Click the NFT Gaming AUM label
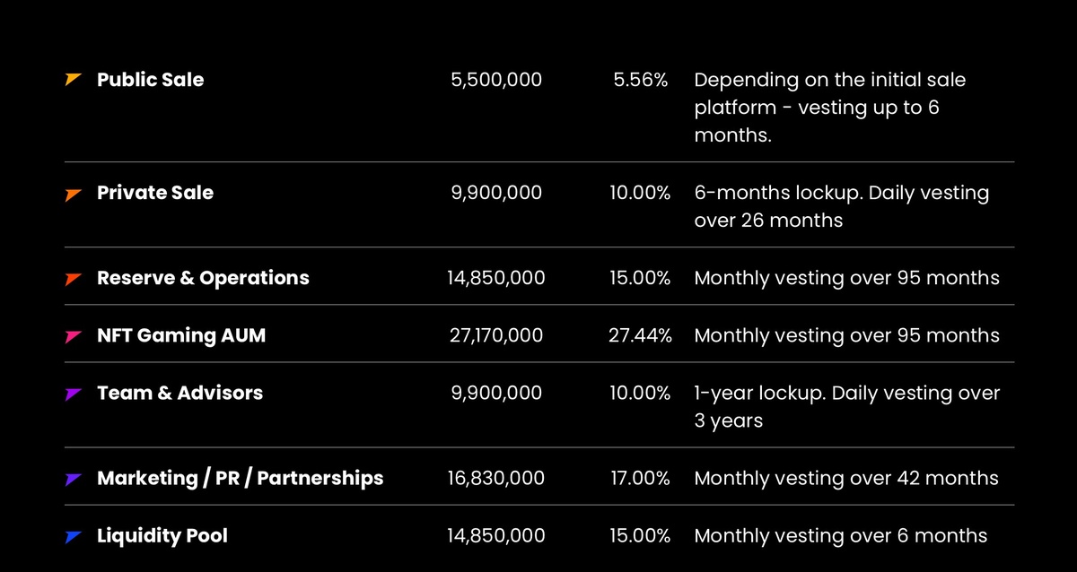Image resolution: width=1077 pixels, height=572 pixels. pos(181,335)
